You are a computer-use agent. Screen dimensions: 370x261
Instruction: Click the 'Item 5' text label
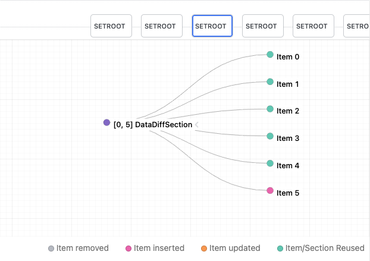[288, 193]
